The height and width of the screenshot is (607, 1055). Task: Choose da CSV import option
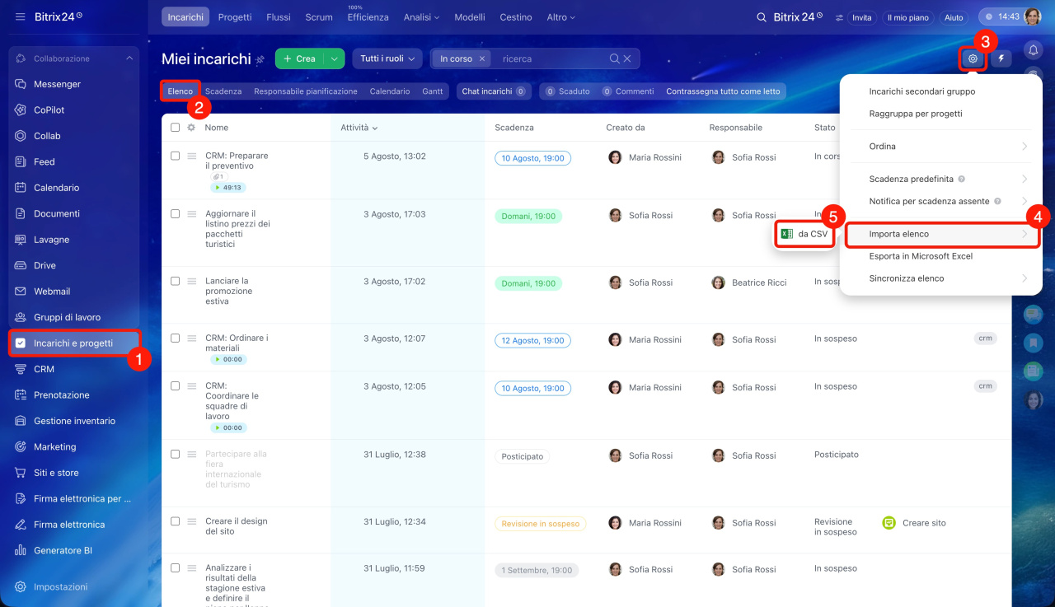804,234
